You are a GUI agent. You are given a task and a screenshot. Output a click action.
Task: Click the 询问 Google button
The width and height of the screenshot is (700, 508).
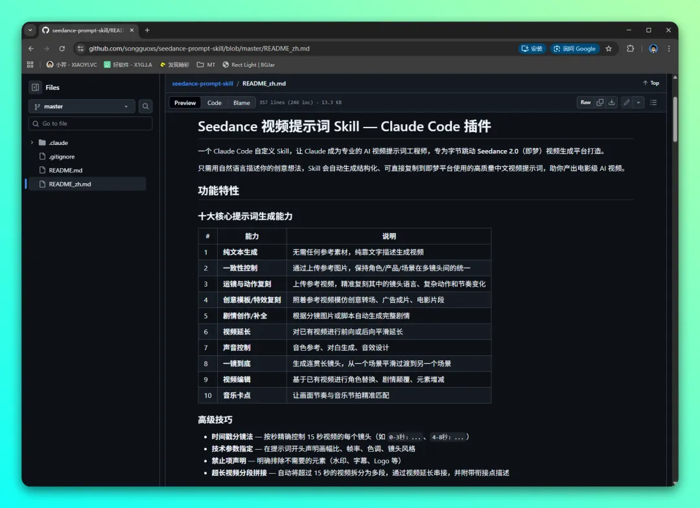(574, 49)
